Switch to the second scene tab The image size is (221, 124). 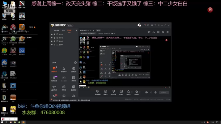63,30
